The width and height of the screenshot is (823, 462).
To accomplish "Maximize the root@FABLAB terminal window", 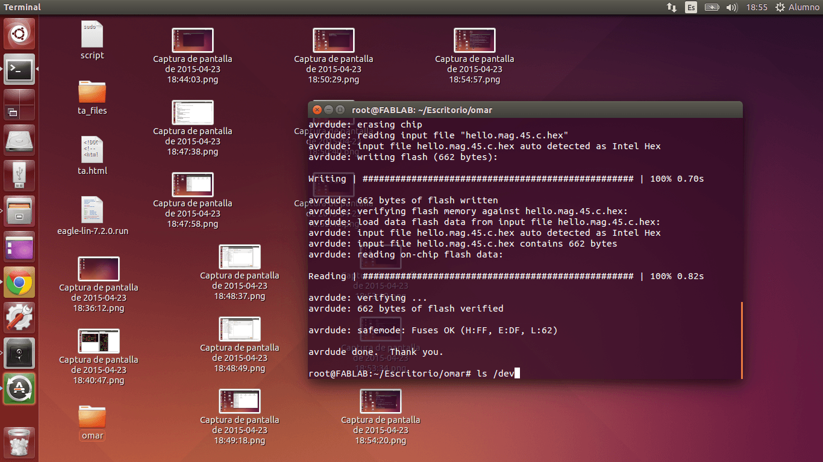I will 340,109.
